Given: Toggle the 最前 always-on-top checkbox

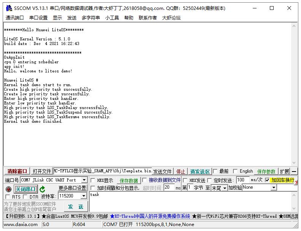Looking at the screenshot, I should pos(215,171).
